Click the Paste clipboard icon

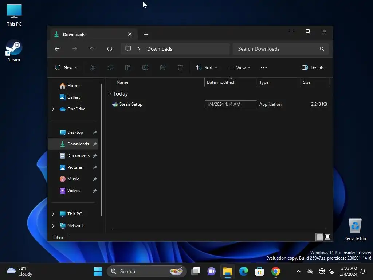coord(128,67)
